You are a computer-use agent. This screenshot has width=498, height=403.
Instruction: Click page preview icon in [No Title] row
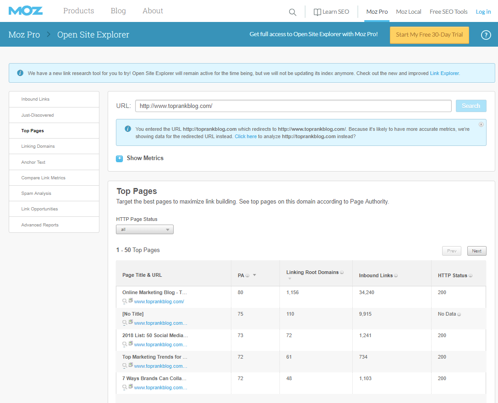[131, 322]
